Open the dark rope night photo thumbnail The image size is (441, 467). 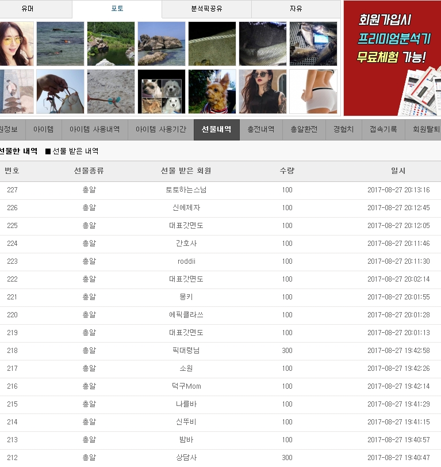click(212, 44)
